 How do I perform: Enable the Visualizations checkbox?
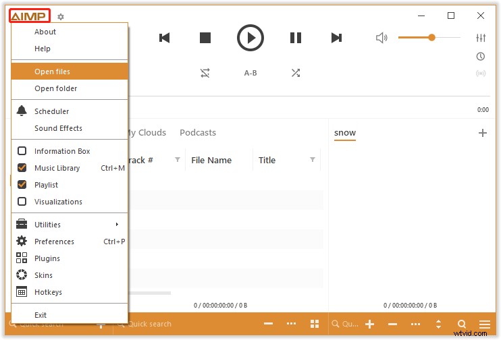[22, 202]
